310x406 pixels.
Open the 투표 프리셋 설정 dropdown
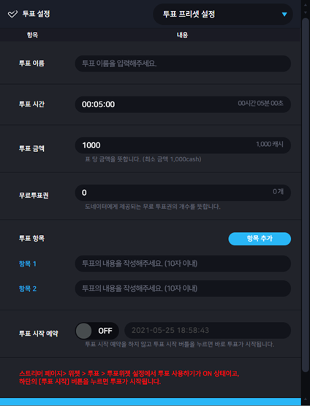click(x=223, y=15)
